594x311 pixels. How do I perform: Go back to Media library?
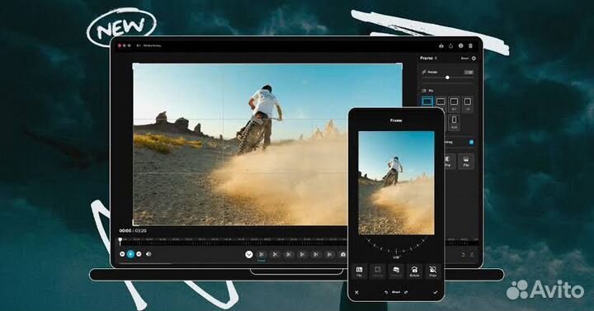(x=148, y=45)
